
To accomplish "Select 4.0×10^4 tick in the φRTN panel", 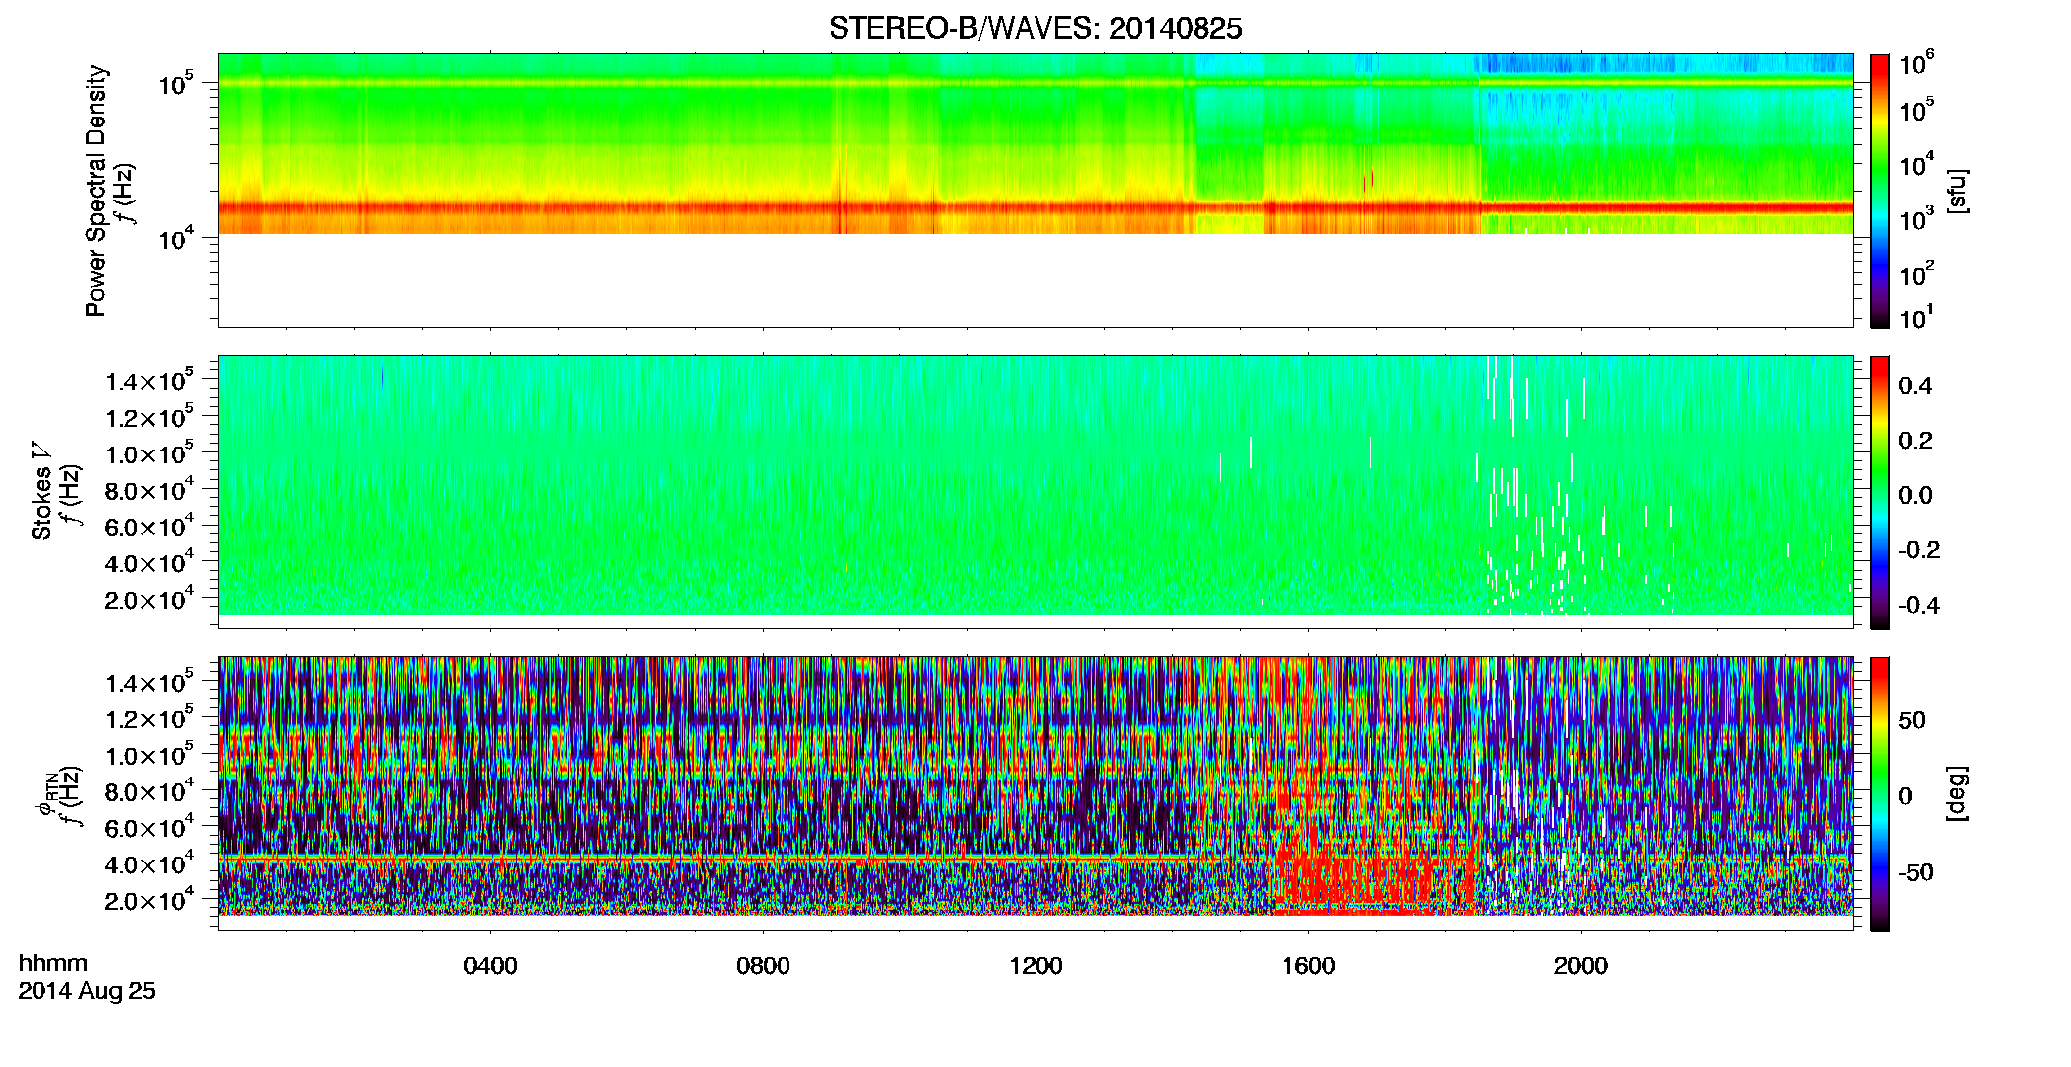I will (x=149, y=864).
